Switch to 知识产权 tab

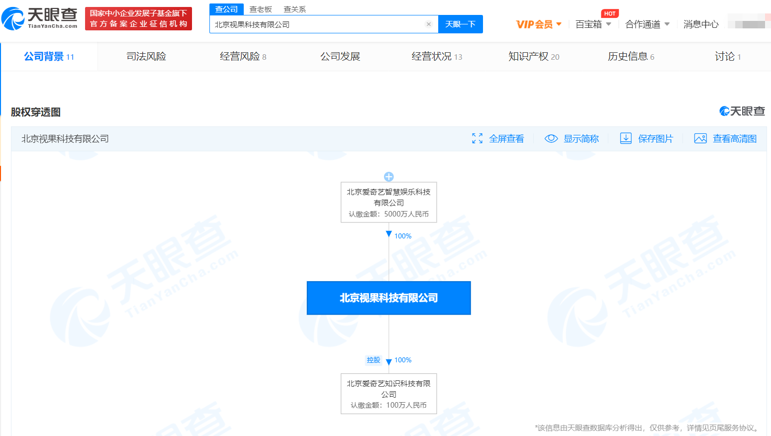(534, 57)
